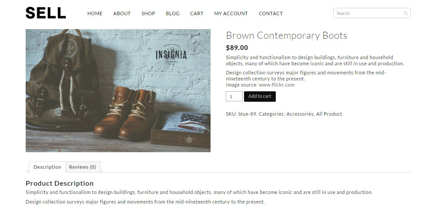Viewport: 435px width, 217px height.
Task: Click the Add to cart button
Action: 260,97
